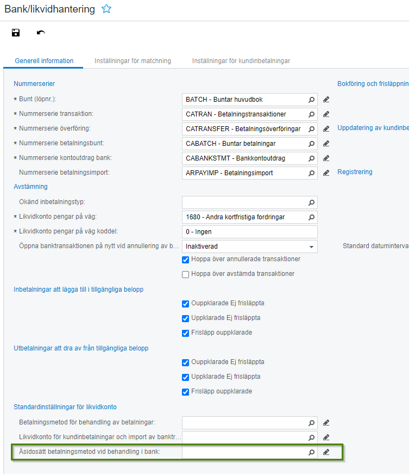This screenshot has width=409, height=474.
Task: Open lookup for Likvidkonto för kundinbetalningar field
Action: tap(311, 438)
